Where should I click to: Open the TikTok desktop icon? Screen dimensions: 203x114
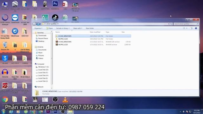tap(55, 18)
